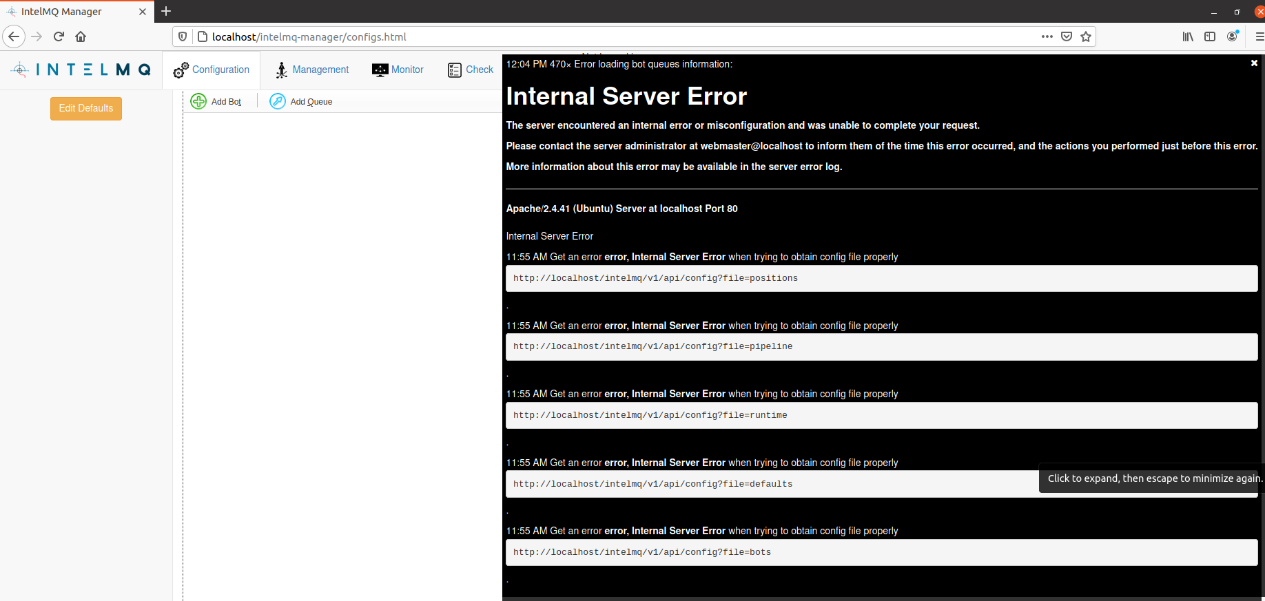Image resolution: width=1265 pixels, height=601 pixels.
Task: Click the green Add Bot plus icon
Action: click(198, 101)
